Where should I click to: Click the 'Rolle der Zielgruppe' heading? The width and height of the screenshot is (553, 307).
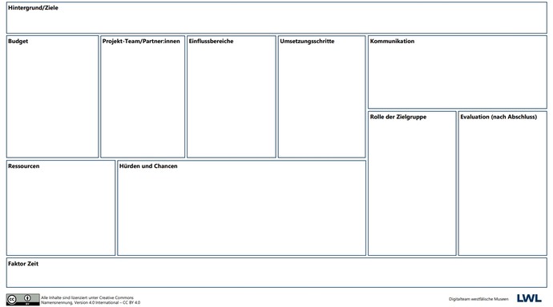(x=398, y=117)
